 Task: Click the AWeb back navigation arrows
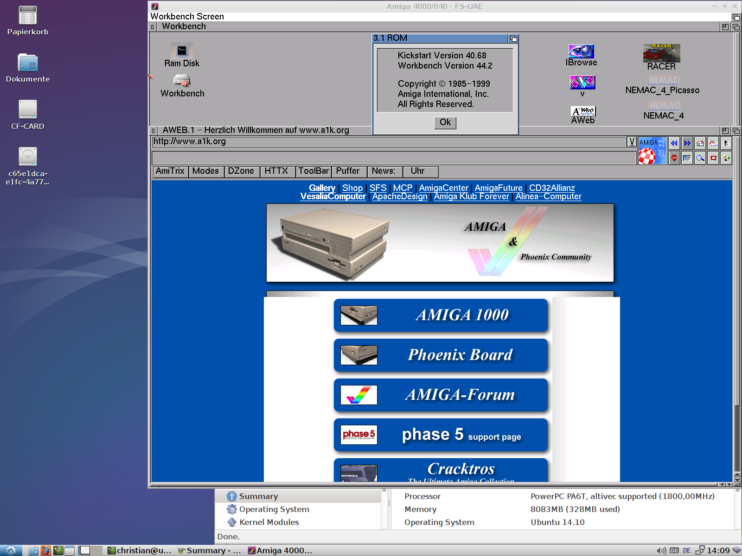(674, 143)
